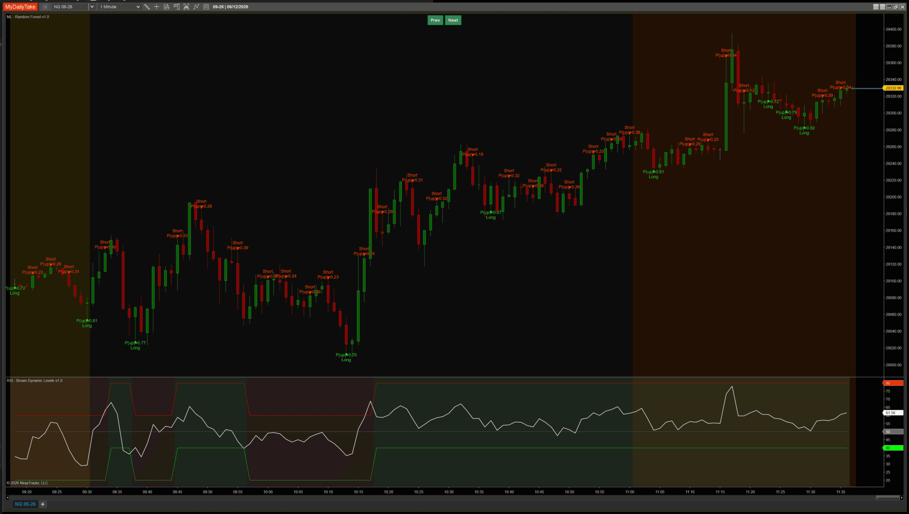Click the 10:00 time axis label
Viewport: 909px width, 514px height.
268,492
